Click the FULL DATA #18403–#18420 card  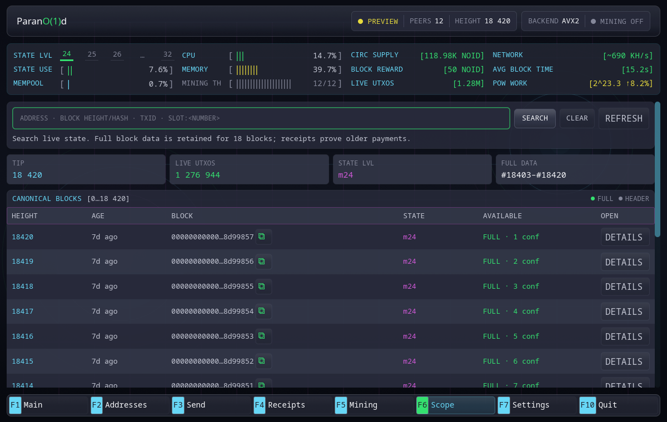(575, 169)
